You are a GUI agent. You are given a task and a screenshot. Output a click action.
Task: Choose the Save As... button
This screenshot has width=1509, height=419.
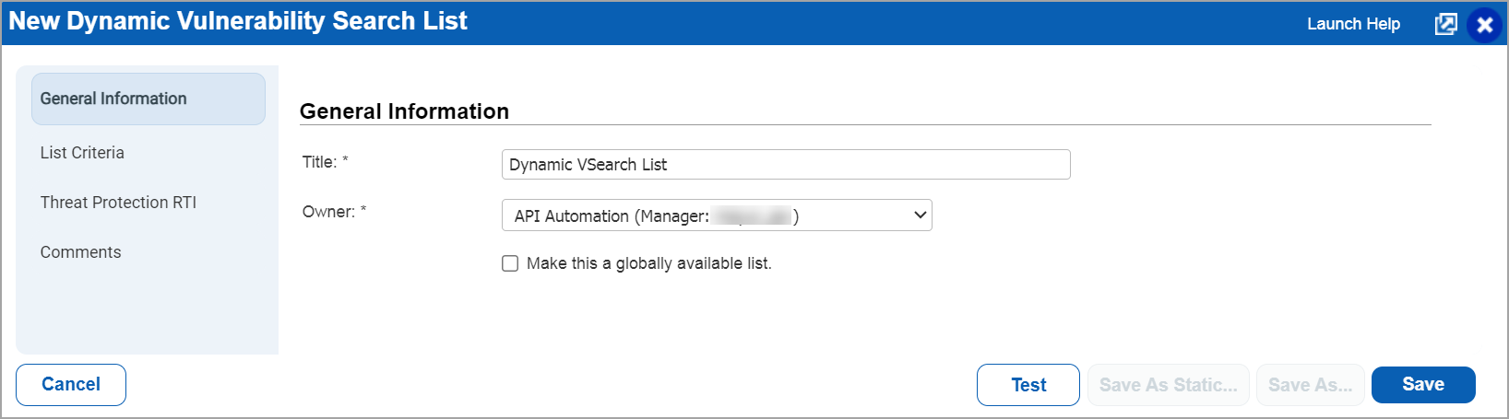pyautogui.click(x=1310, y=385)
